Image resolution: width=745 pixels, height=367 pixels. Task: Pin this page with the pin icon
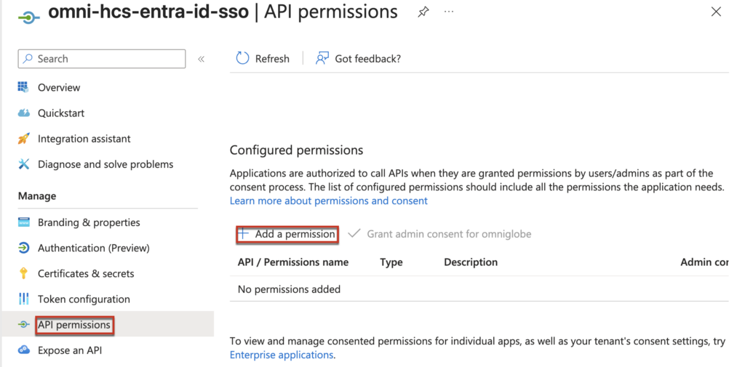click(x=423, y=12)
